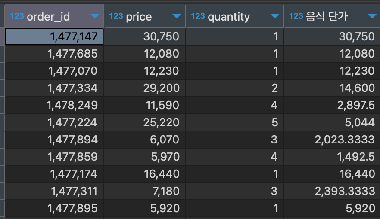The width and height of the screenshot is (380, 219).
Task: Click row header left of 1,477,685
Action: 2,54
